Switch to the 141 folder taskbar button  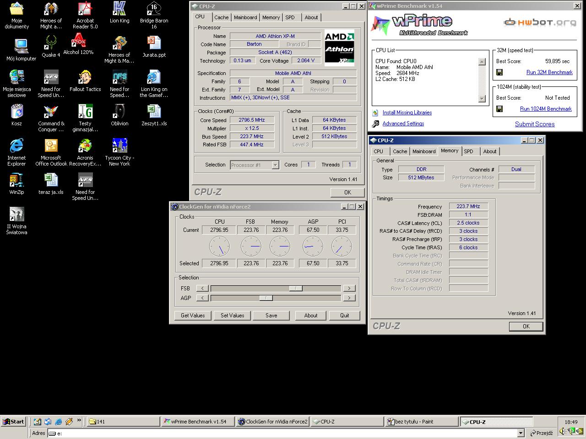[x=123, y=422]
